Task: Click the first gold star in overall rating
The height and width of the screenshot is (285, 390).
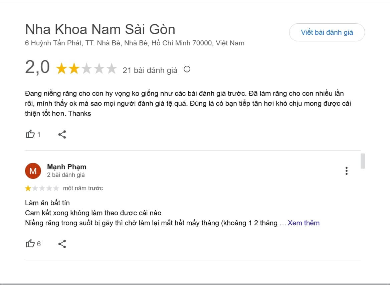Action: [x=61, y=68]
